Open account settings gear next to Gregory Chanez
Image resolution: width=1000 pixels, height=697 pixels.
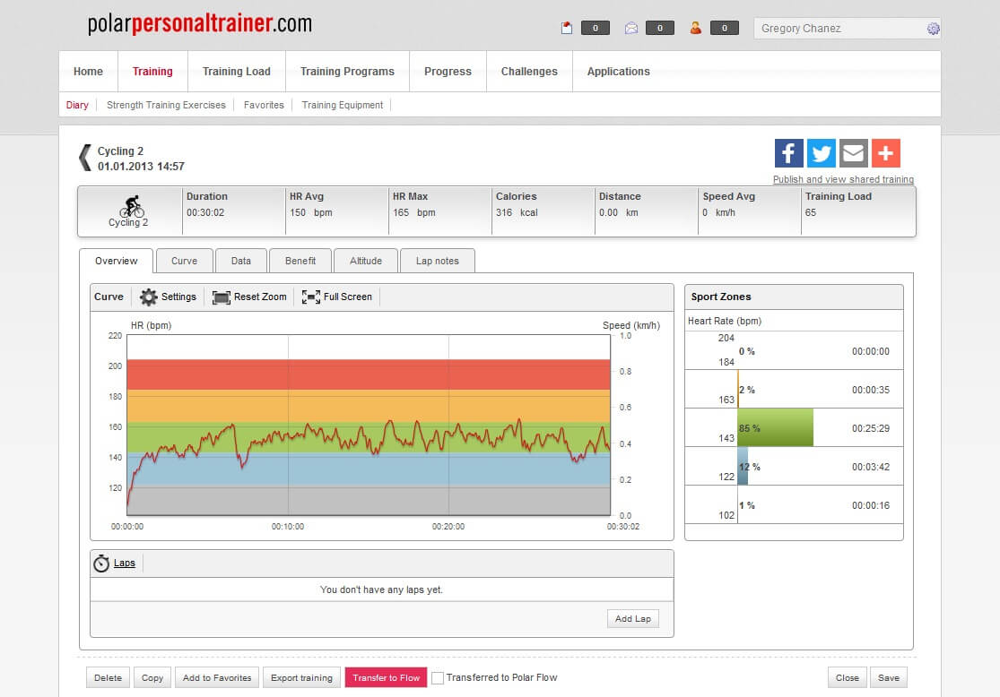point(933,29)
